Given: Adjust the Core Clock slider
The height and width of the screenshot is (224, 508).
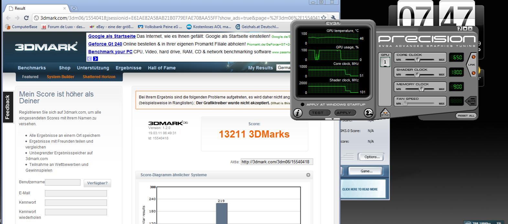Looking at the screenshot, I should click(x=417, y=60).
